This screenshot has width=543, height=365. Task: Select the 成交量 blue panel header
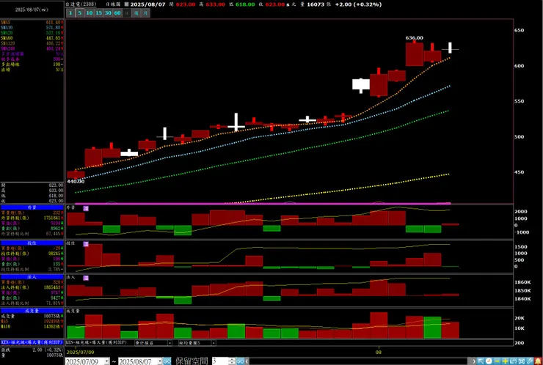(32, 311)
